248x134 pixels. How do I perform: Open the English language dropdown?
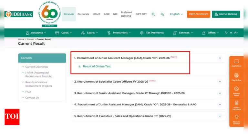click(176, 14)
